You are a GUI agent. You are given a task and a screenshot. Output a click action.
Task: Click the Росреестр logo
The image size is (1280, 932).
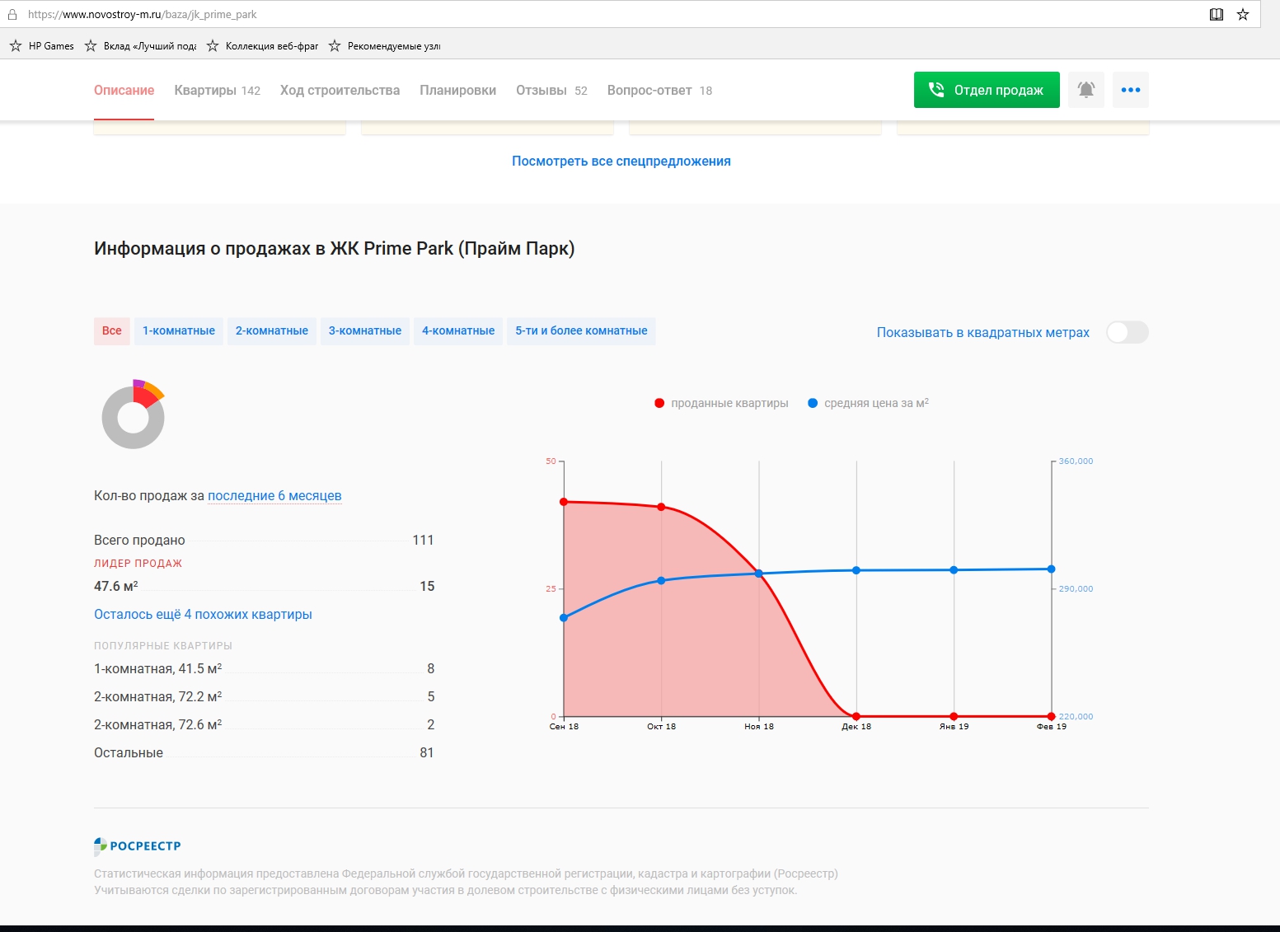click(138, 845)
